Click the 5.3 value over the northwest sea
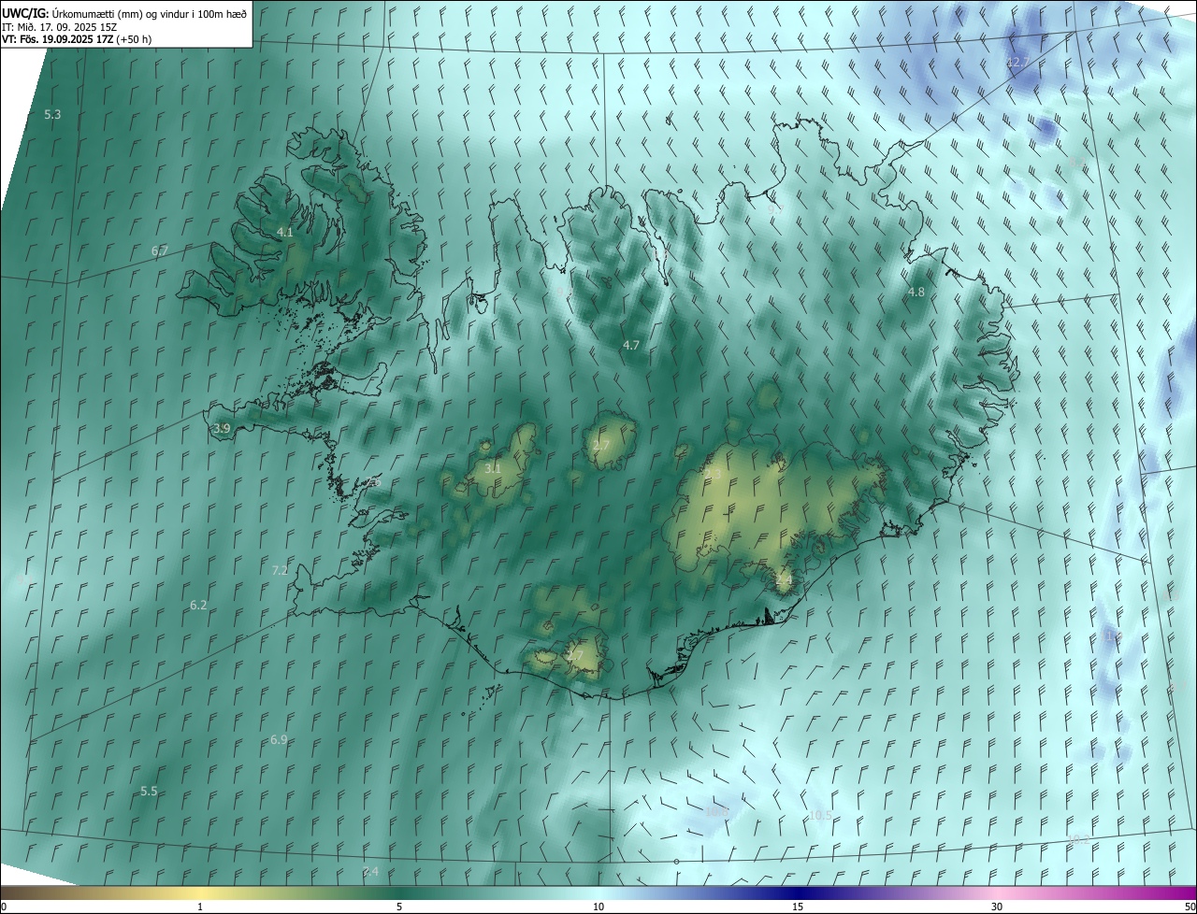Screen dimensions: 1197x914 (x=52, y=114)
